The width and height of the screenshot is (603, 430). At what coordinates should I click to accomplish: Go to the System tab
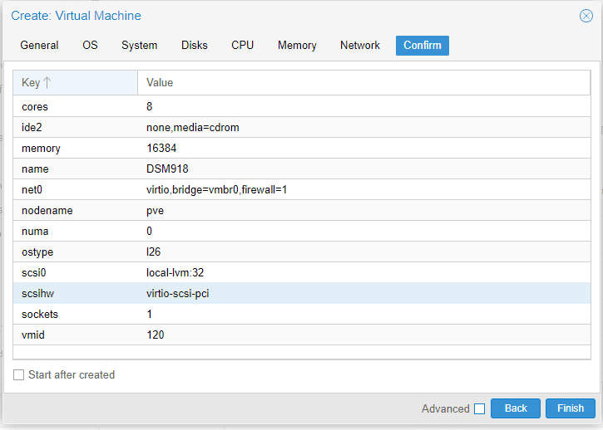tap(139, 46)
